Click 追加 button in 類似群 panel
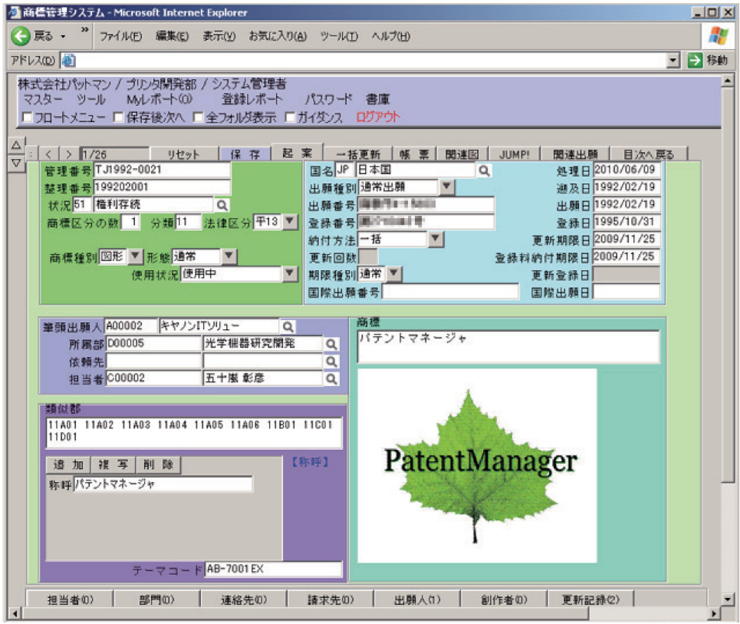740x624 pixels. tap(68, 465)
